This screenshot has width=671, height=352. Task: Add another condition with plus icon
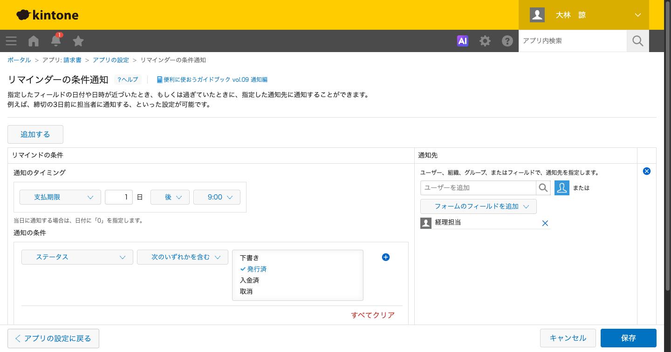tap(386, 257)
